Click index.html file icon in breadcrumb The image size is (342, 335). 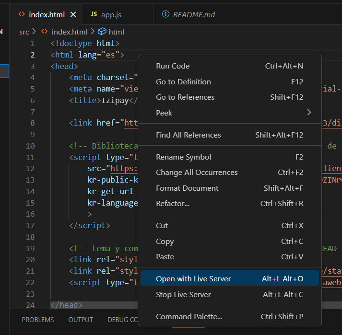[x=45, y=32]
